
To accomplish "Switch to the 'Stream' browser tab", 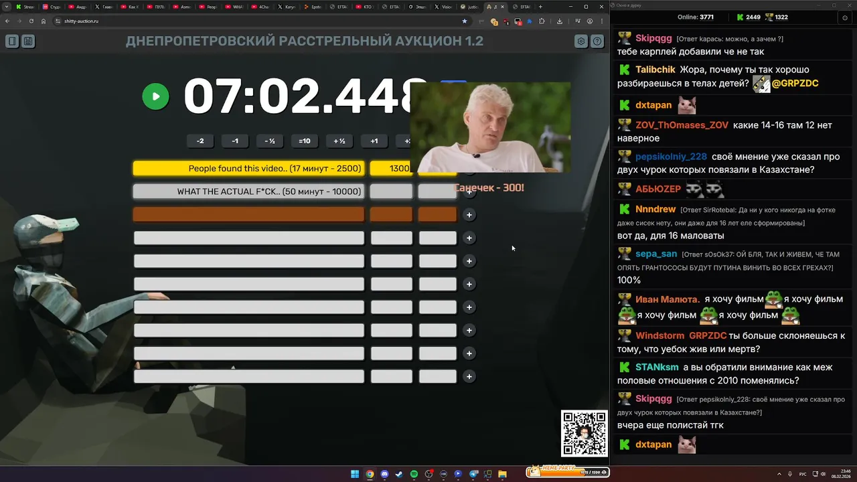I will (25, 7).
